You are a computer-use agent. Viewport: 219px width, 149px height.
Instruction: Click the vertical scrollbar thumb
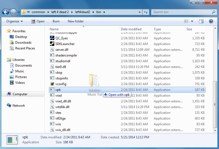pos(215,105)
